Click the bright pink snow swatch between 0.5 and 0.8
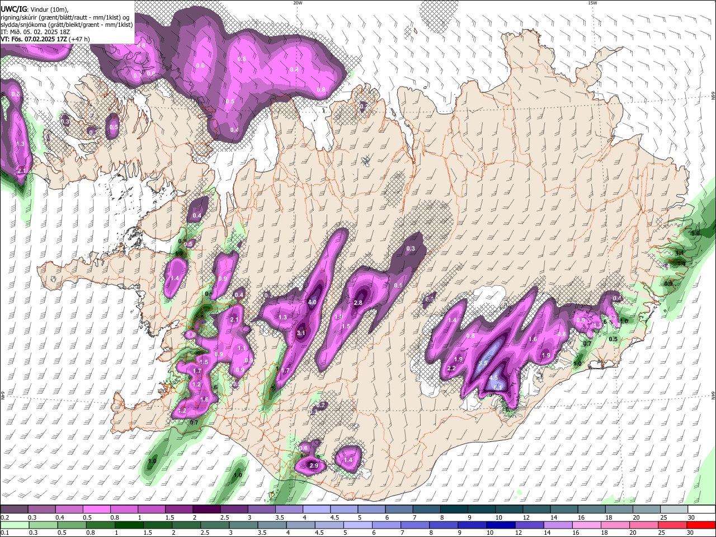The image size is (716, 537). tap(96, 510)
